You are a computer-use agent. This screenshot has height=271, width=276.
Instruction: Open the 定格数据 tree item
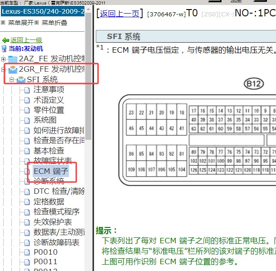[x=49, y=202]
